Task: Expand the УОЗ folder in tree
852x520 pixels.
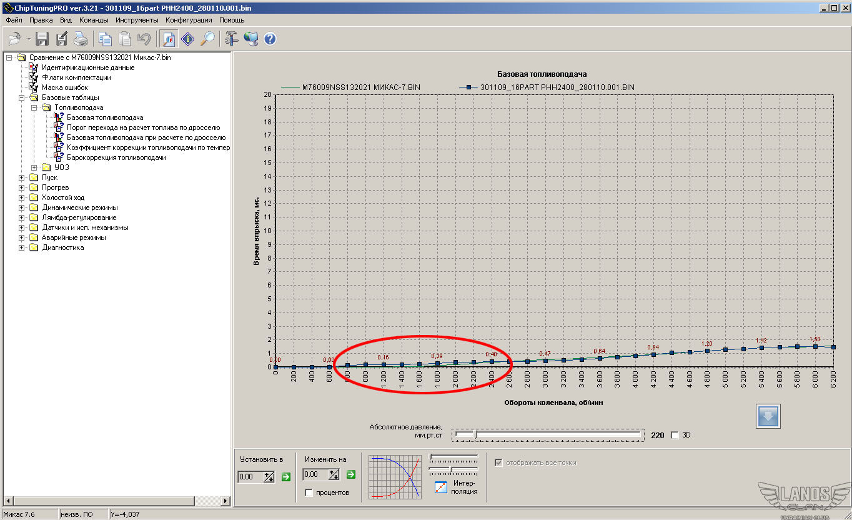Action: 34,167
